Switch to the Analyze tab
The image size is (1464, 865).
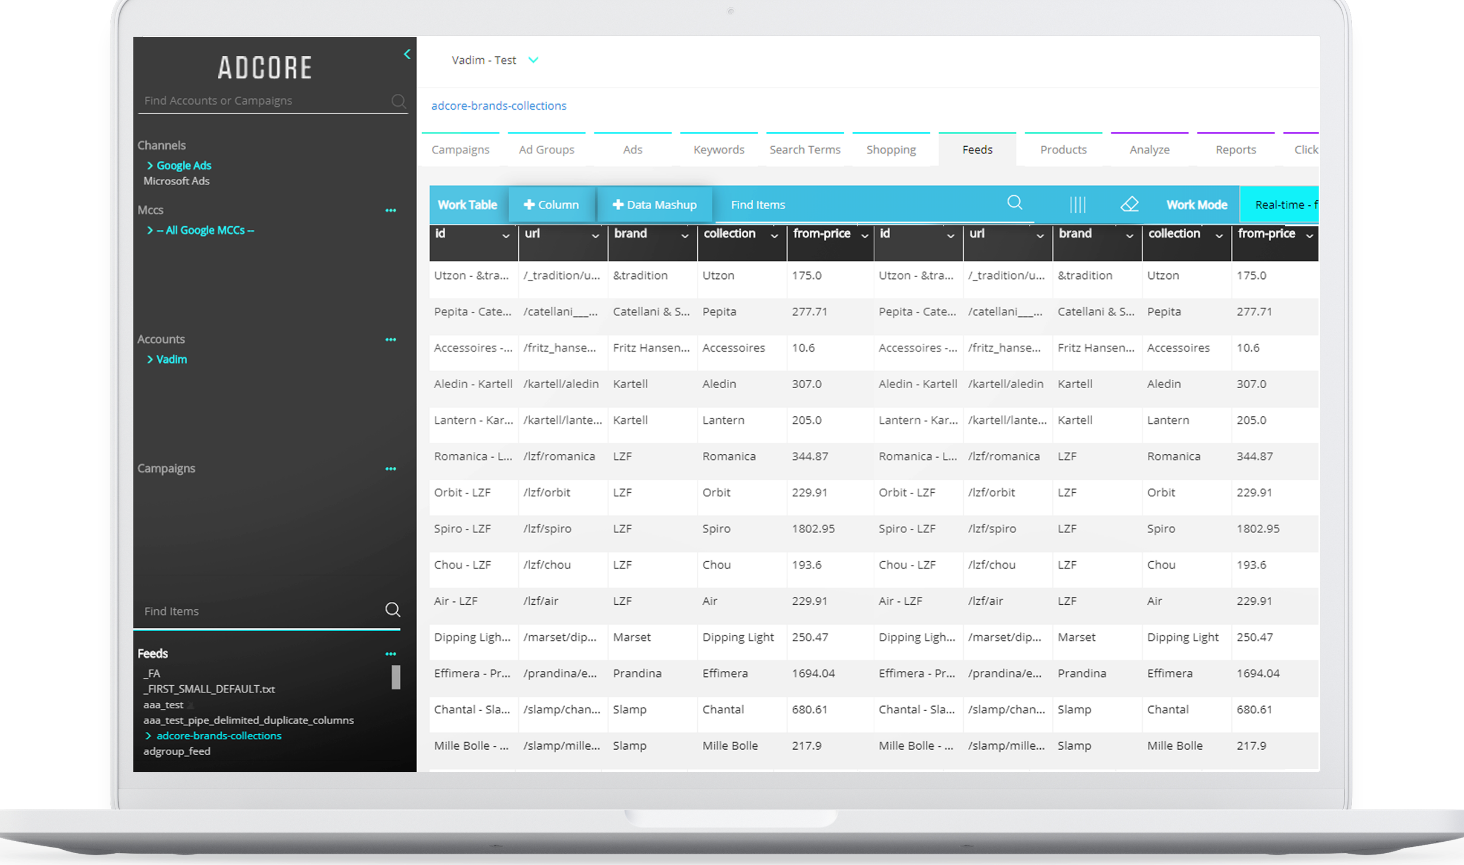(x=1149, y=150)
